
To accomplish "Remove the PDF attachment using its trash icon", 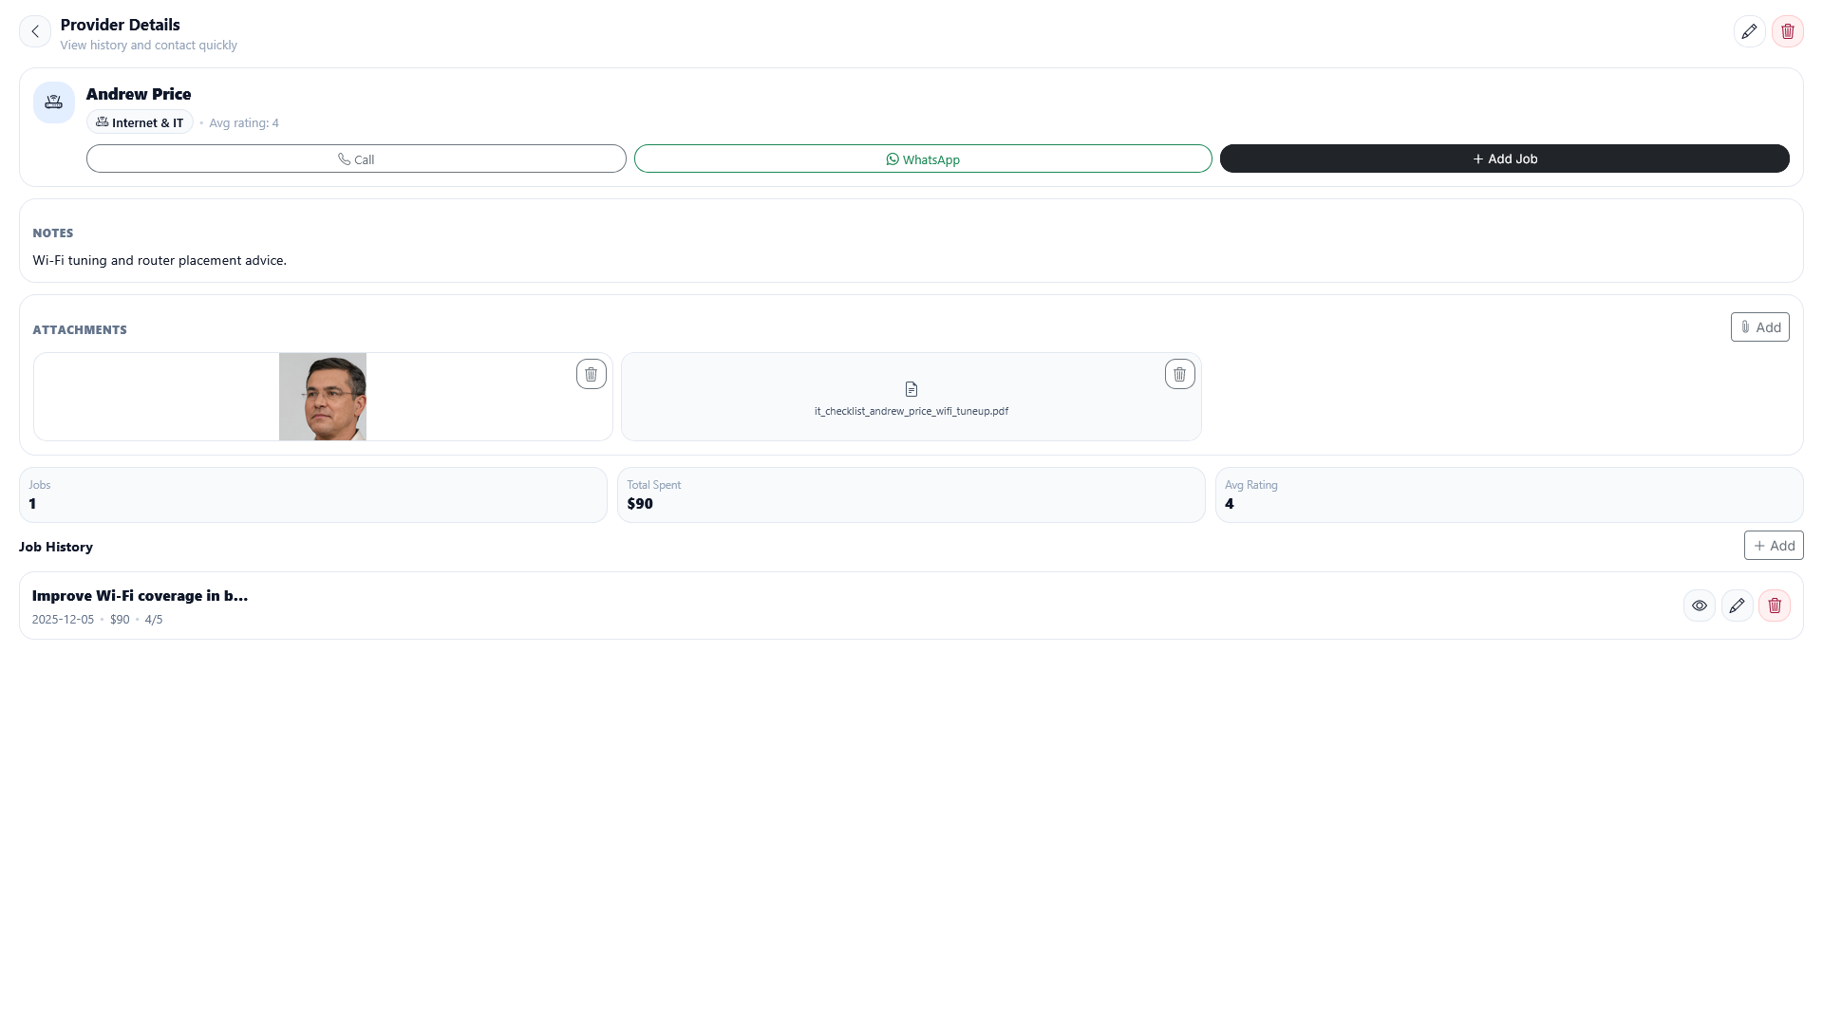I will tap(1179, 374).
